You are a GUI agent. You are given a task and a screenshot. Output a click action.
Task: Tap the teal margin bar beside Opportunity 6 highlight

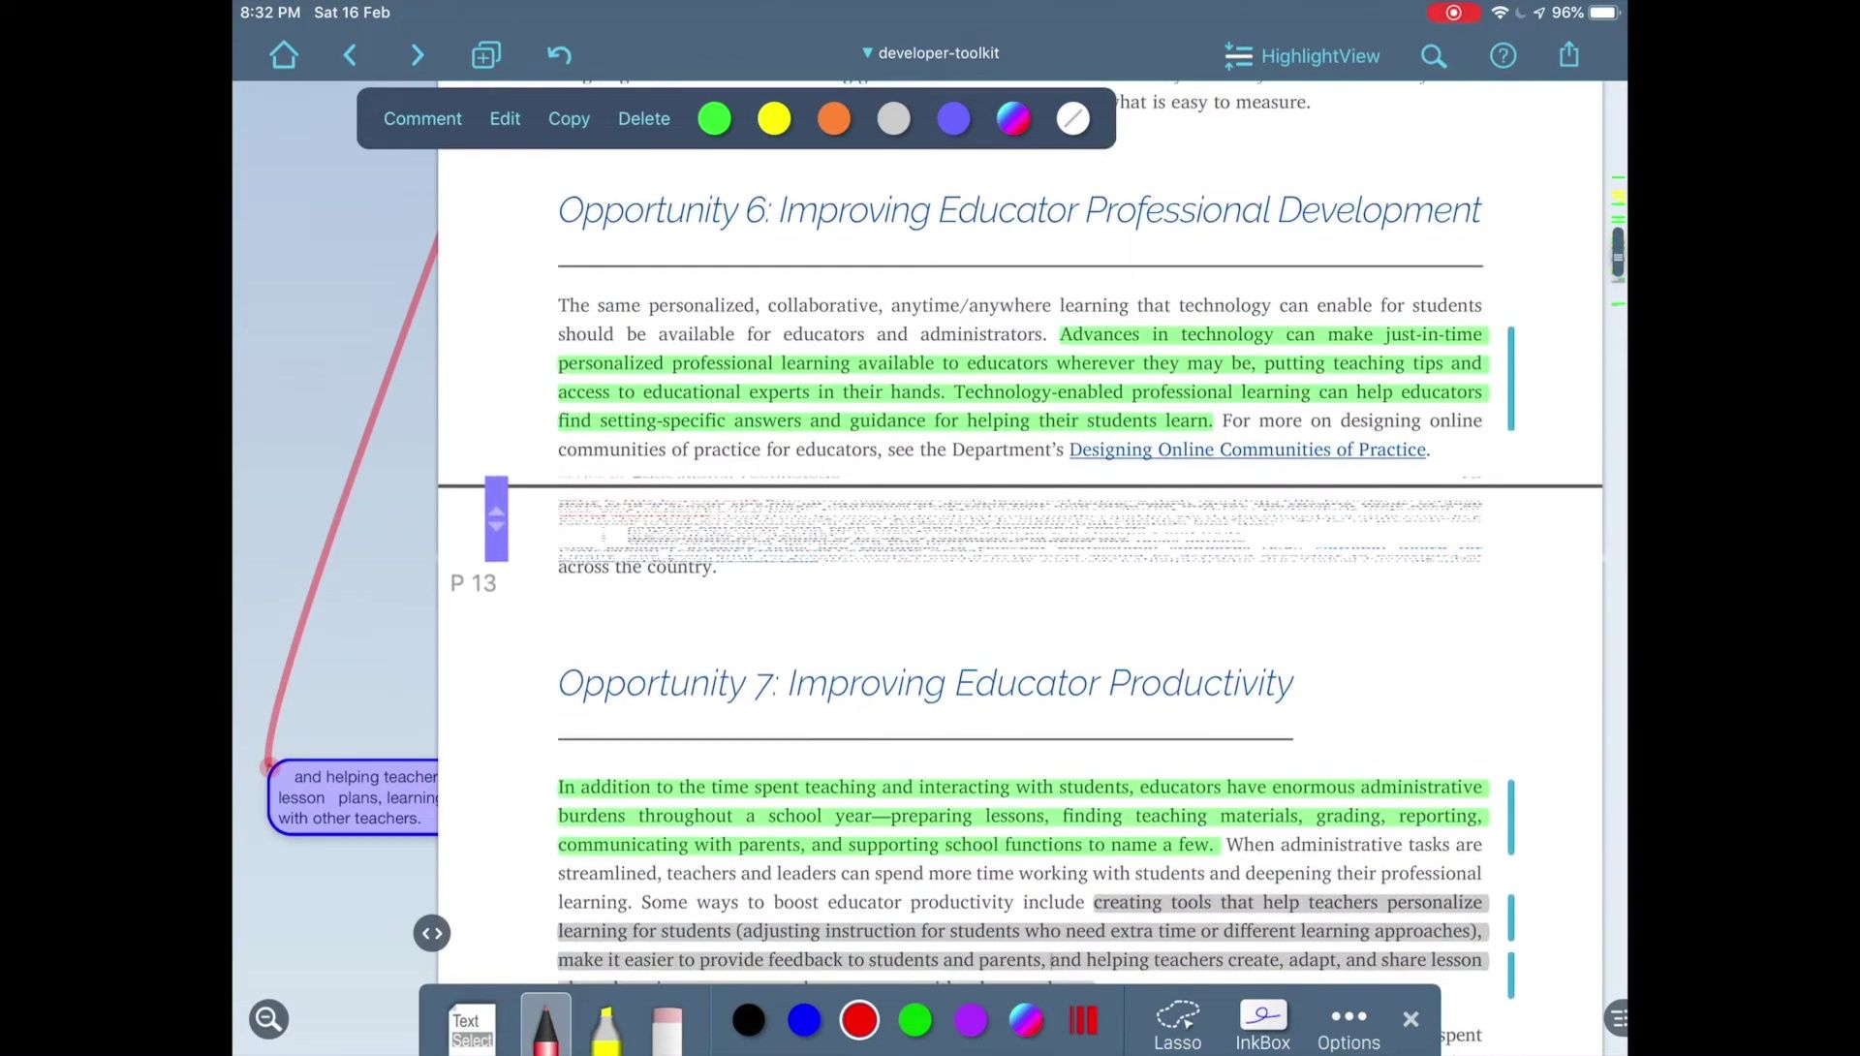pos(1511,379)
